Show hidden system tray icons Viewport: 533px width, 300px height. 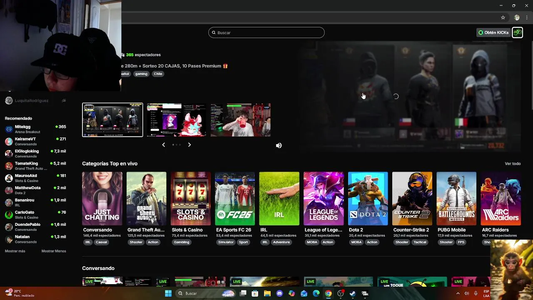(x=458, y=293)
